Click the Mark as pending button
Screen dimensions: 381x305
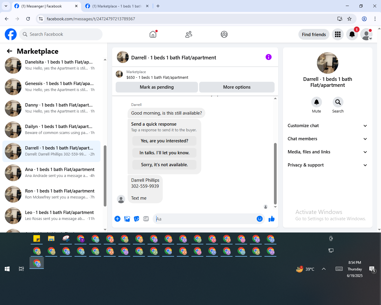(x=157, y=87)
